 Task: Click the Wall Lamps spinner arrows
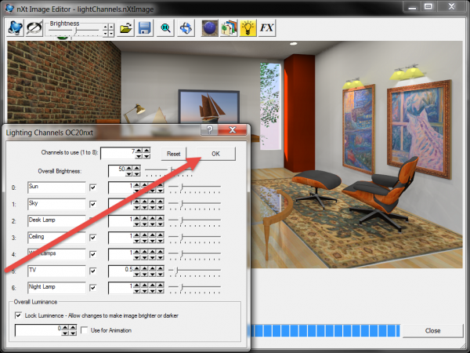click(148, 254)
